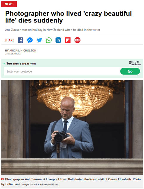Image resolution: width=144 pixels, height=189 pixels.
Task: Open author Abigail Nicholson's profile
Action: click(23, 51)
